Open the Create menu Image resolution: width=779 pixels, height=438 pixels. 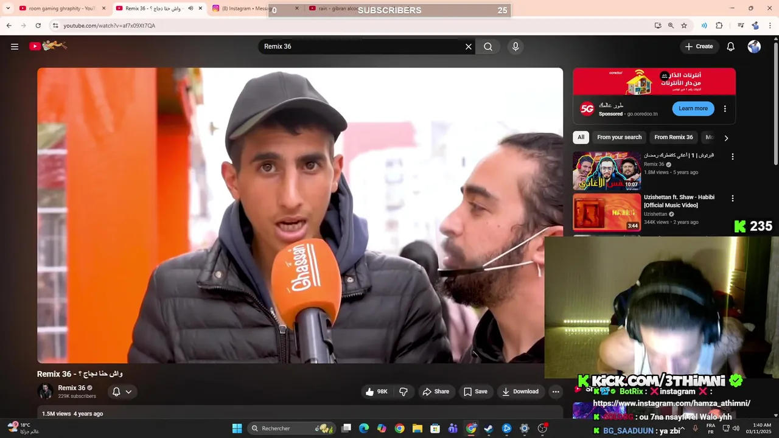699,46
